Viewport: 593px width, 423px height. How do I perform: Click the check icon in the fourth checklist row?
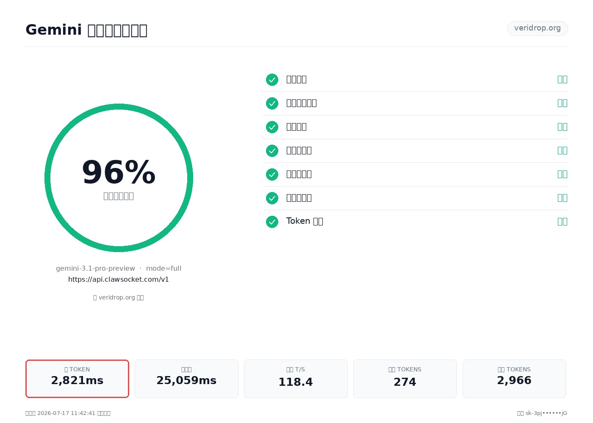[272, 151]
